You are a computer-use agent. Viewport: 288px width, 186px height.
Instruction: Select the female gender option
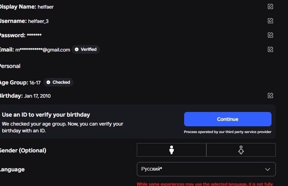[x=241, y=150]
